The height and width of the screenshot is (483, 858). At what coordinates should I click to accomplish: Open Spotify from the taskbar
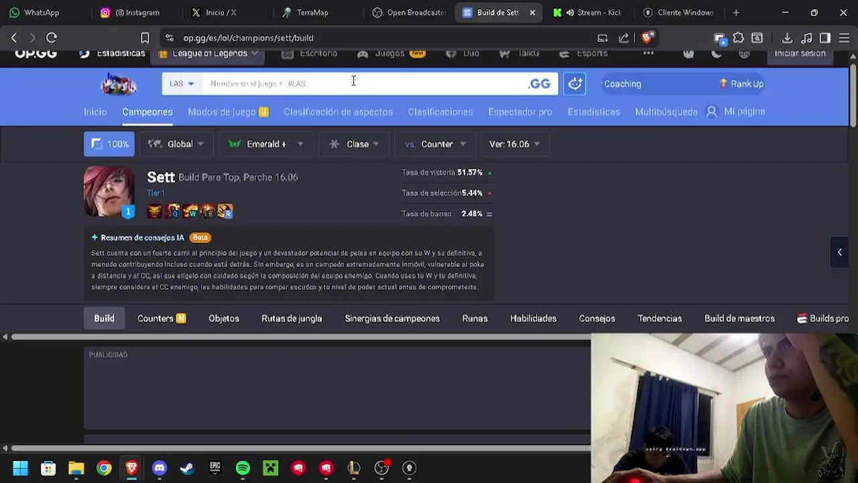[243, 468]
